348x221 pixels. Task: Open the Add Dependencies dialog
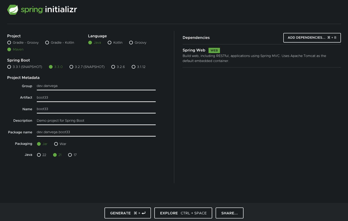click(x=312, y=38)
